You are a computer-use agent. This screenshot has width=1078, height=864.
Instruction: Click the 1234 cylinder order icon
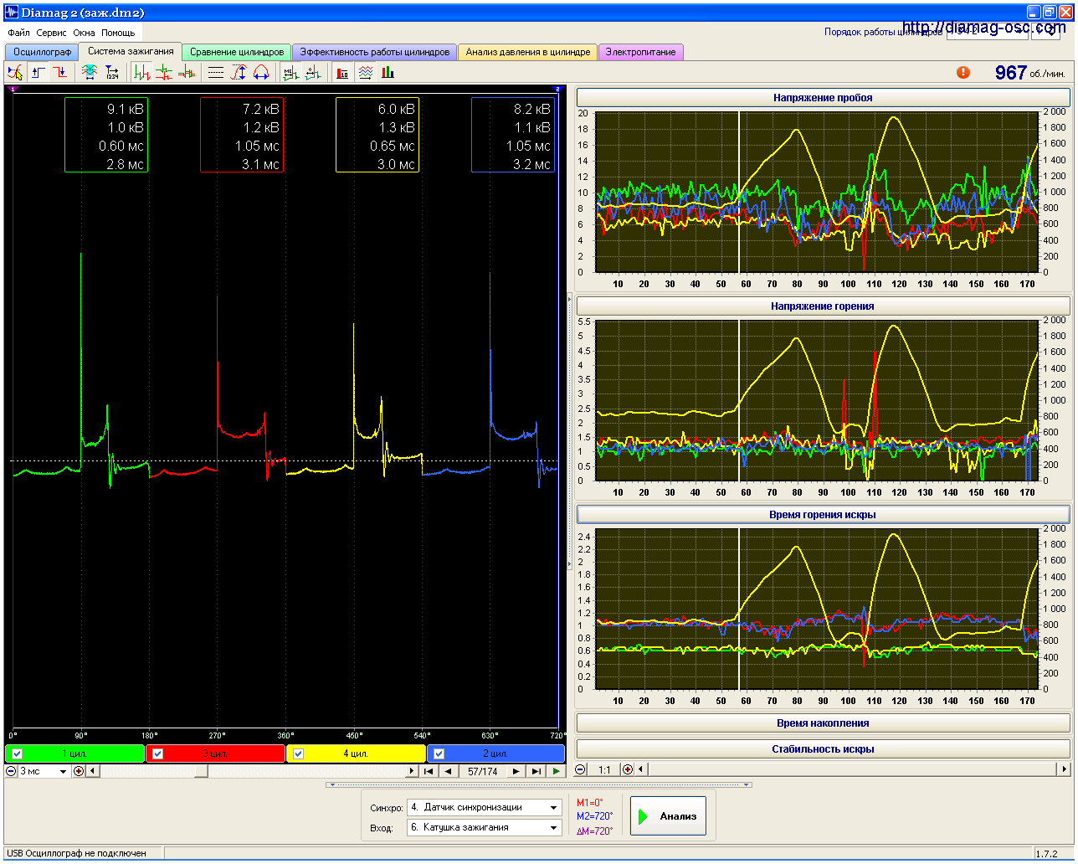(x=111, y=73)
